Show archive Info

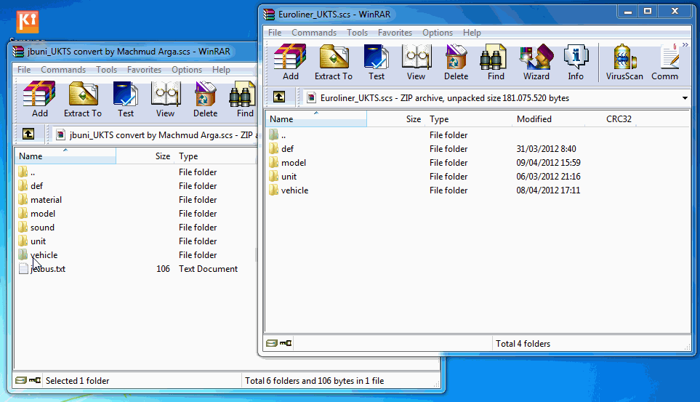pos(576,63)
